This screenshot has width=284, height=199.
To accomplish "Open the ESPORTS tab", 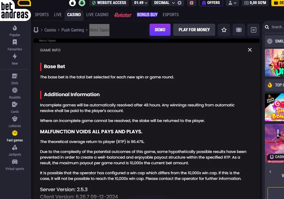I will [x=171, y=15].
